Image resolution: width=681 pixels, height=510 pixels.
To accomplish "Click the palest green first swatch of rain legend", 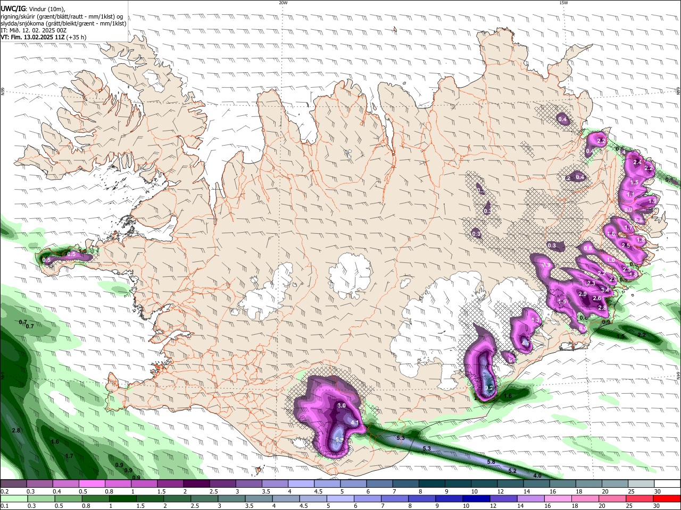I will coord(14,498).
